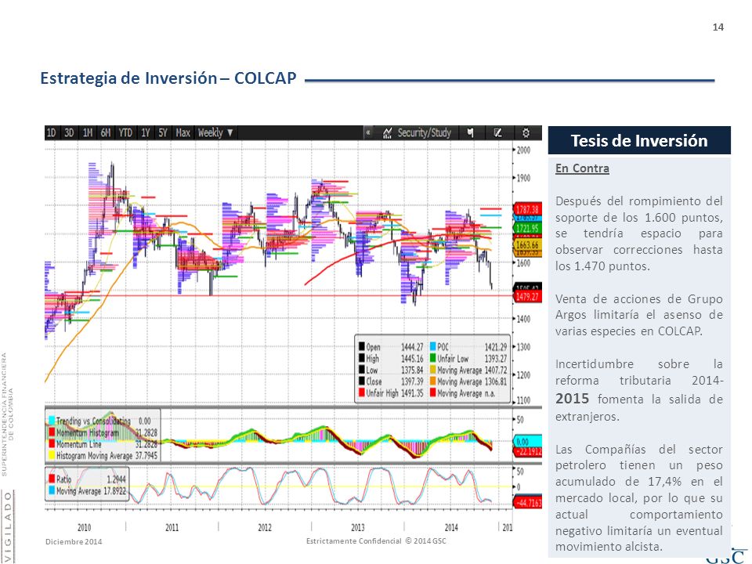This screenshot has width=752, height=564.
Task: Click the Momentum Histogram legend swatch
Action: coord(52,432)
